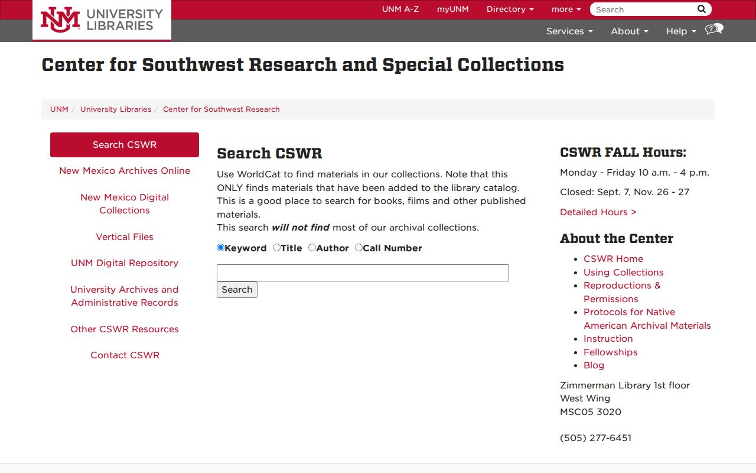This screenshot has height=473, width=756.
Task: Open UNM Digital Repository
Action: coord(125,263)
